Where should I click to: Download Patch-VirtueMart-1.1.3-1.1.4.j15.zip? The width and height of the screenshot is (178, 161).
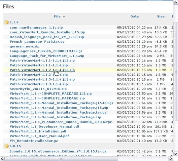coord(42,79)
